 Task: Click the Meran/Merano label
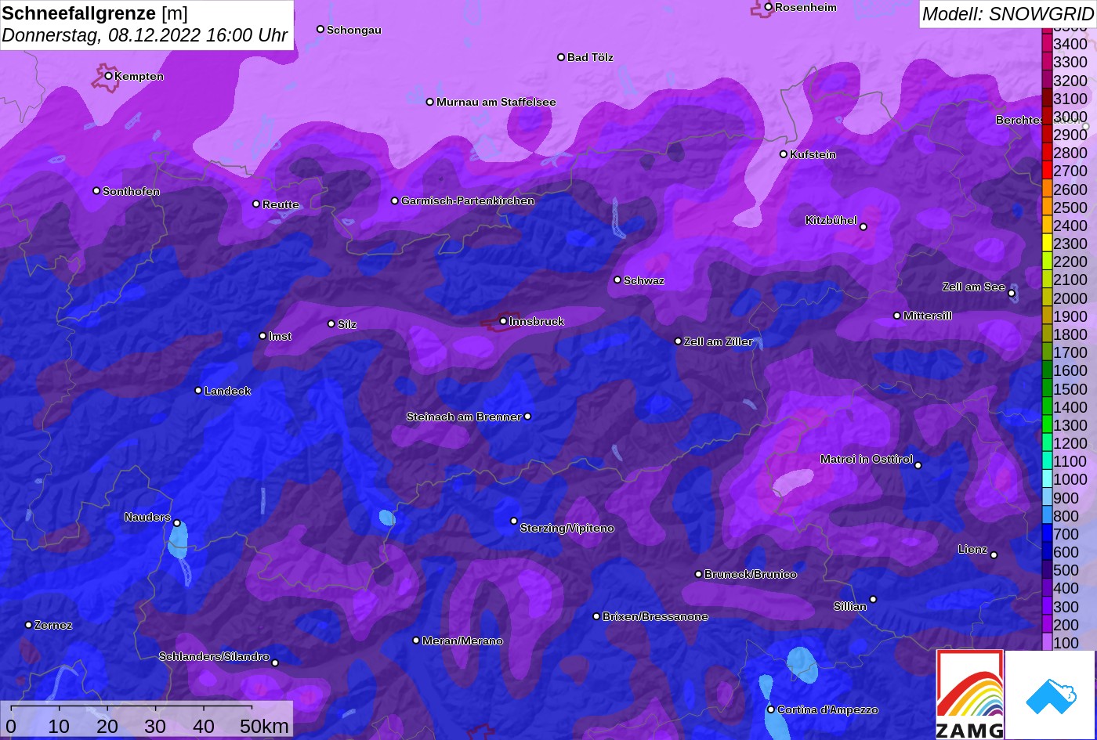(x=462, y=641)
